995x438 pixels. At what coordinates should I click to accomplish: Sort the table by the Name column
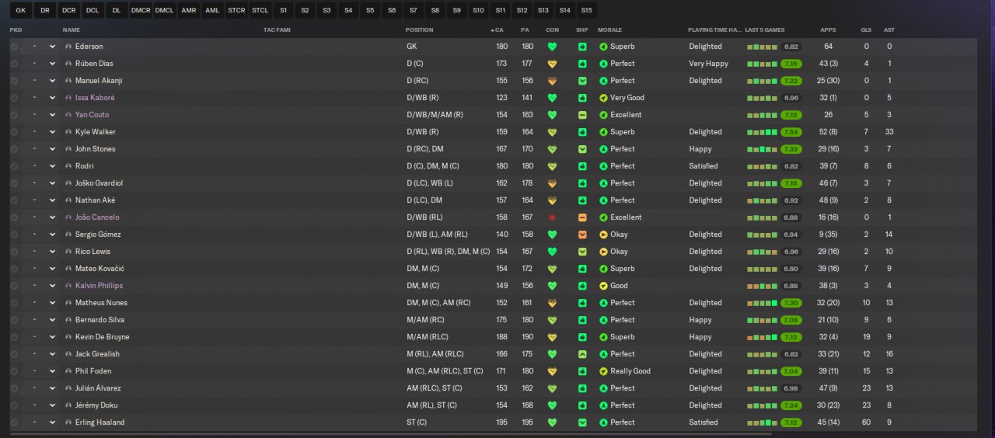point(72,30)
